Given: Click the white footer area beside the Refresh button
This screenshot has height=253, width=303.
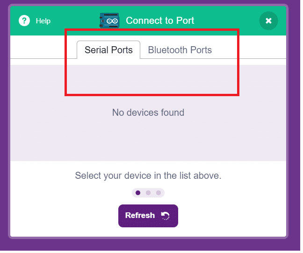Looking at the screenshot, I should point(232,216).
